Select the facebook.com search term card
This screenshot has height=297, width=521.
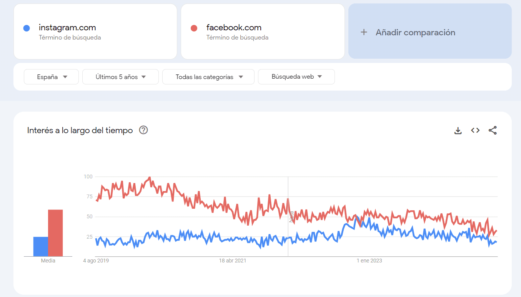263,31
